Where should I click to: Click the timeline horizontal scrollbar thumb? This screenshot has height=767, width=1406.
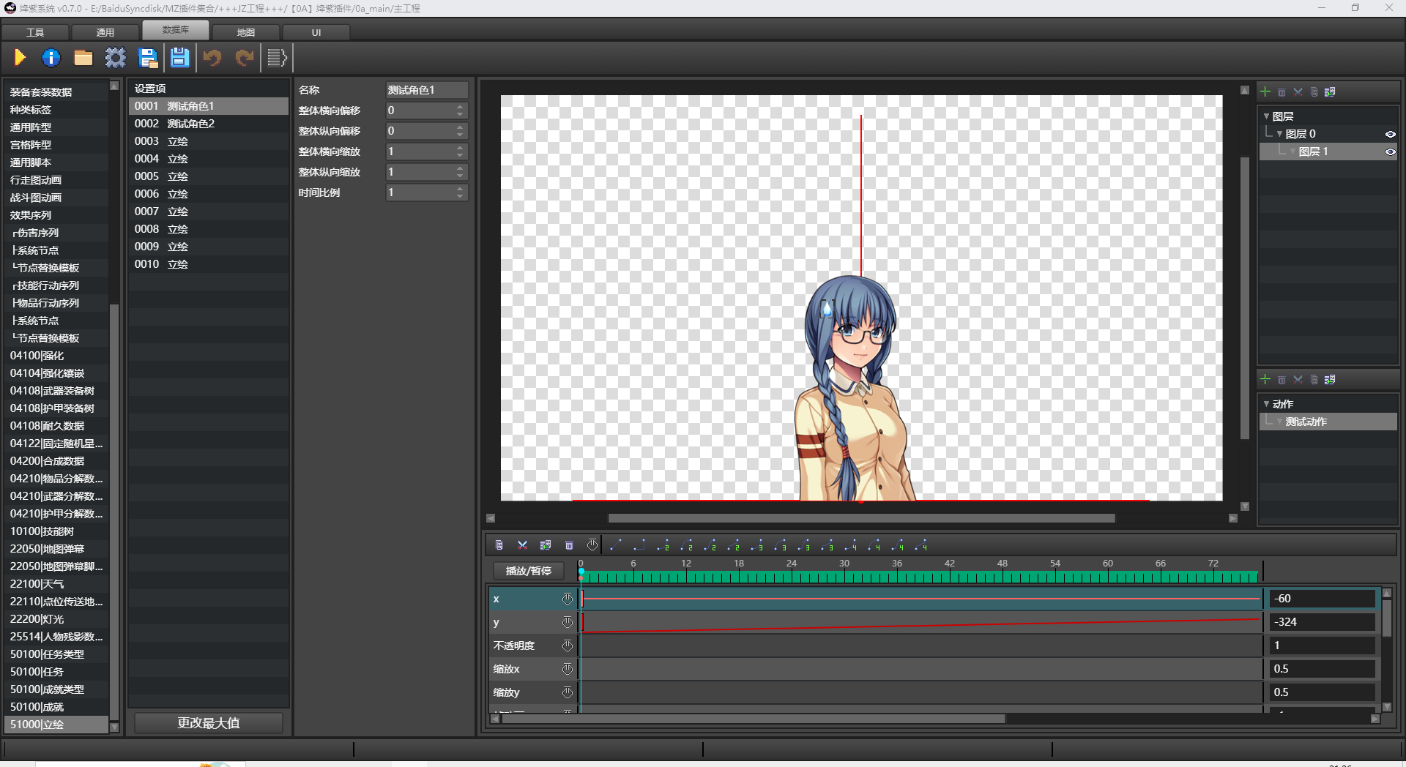(x=754, y=719)
